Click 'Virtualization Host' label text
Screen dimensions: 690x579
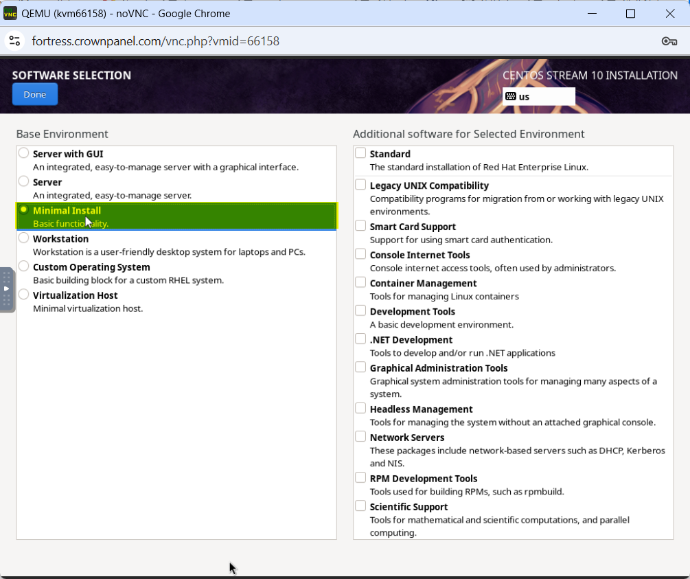pos(76,295)
